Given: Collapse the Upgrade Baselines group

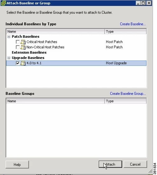Looking at the screenshot, I should coord(9,58).
